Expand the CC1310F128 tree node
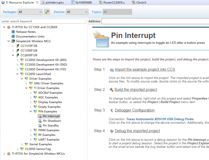The height and width of the screenshot is (160, 209). click(x=13, y=46)
